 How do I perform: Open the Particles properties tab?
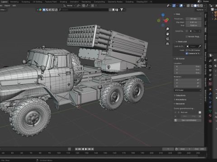pyautogui.click(x=210, y=98)
